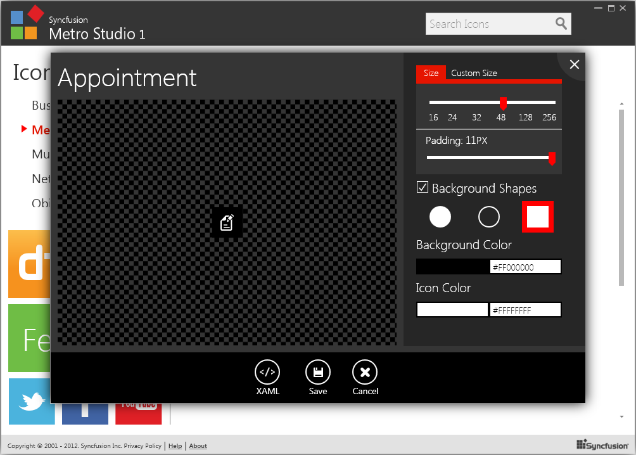The height and width of the screenshot is (455, 636).
Task: Click the black Background Color swatch
Action: point(452,267)
